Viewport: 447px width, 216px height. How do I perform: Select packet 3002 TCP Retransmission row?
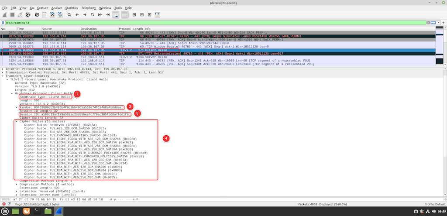click(218, 54)
